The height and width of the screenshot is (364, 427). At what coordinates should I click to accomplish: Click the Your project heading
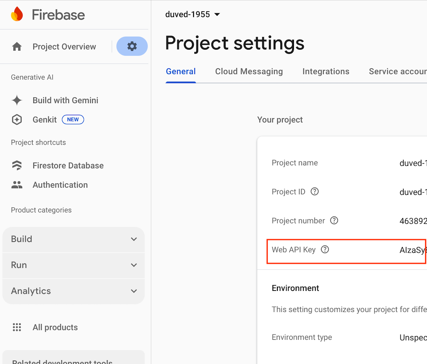[x=280, y=120]
